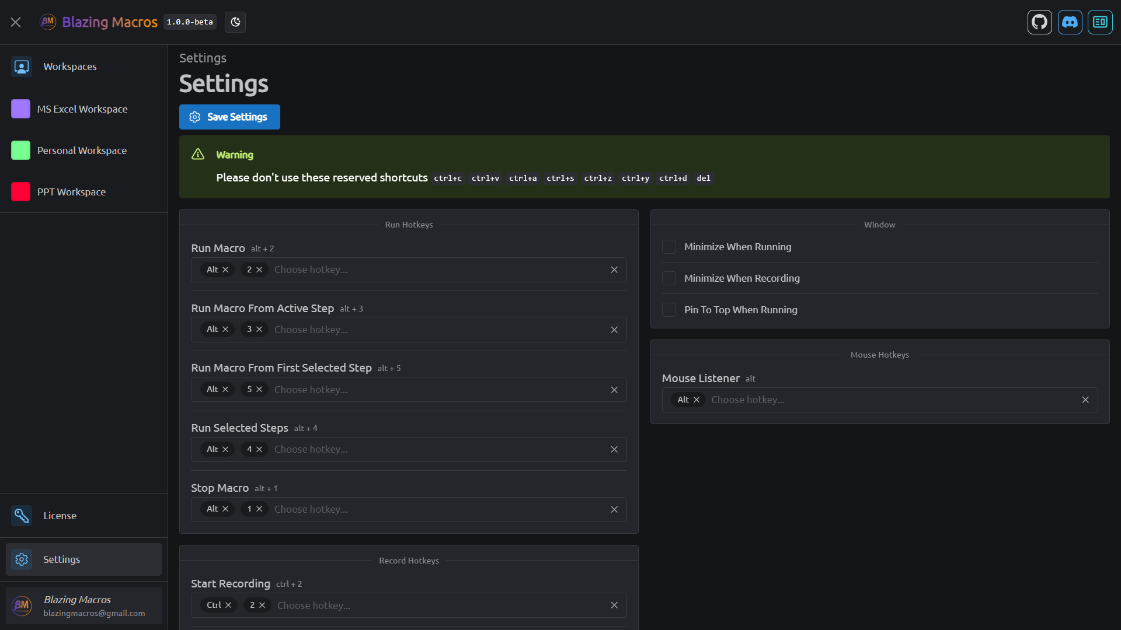Click the Settings breadcrumb text
Screen dimensions: 1121x630
click(203, 58)
